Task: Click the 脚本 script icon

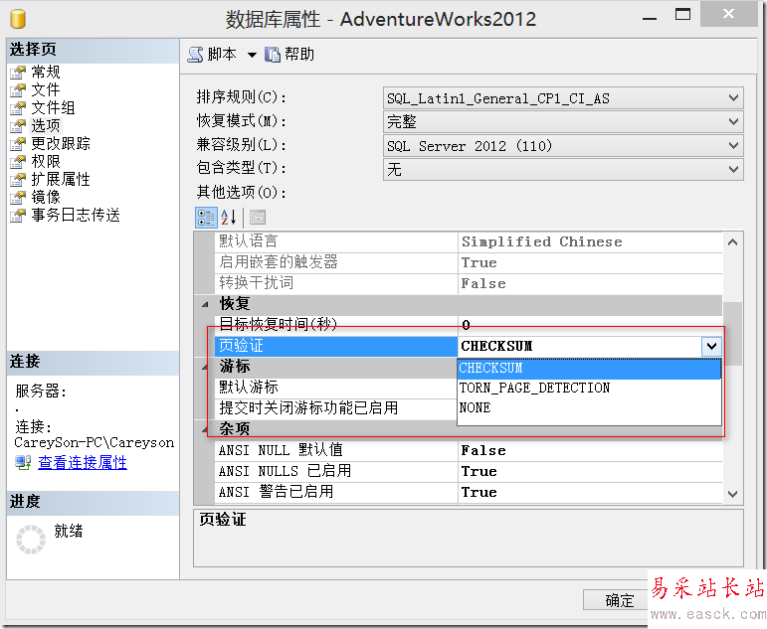Action: 195,55
